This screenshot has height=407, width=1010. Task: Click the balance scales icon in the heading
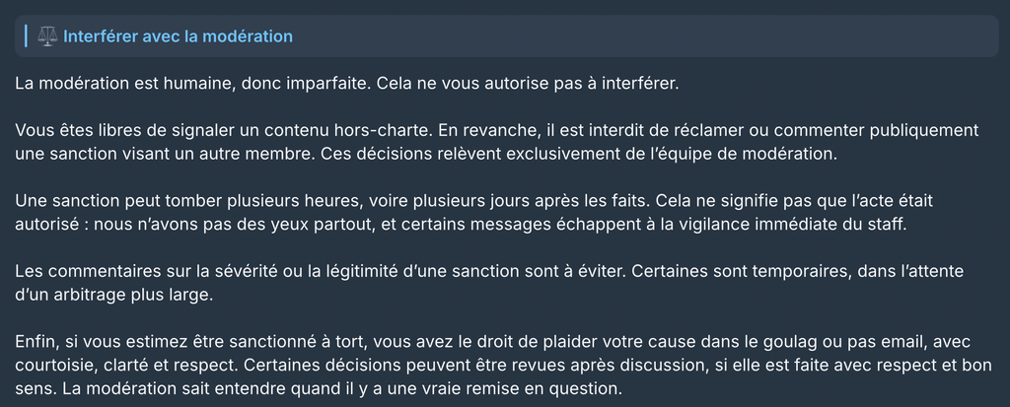tap(47, 36)
